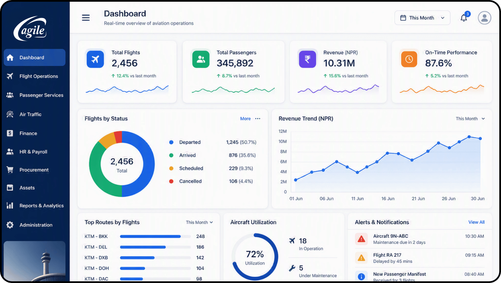Click the 72% Utilization circular gauge

tap(255, 257)
